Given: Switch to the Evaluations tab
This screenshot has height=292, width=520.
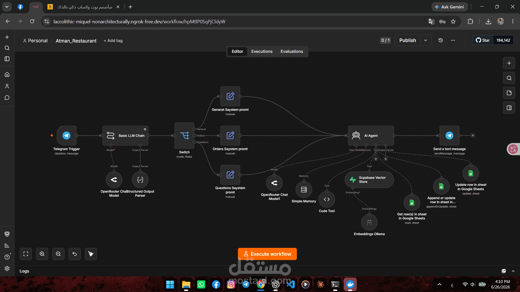Looking at the screenshot, I should (292, 51).
